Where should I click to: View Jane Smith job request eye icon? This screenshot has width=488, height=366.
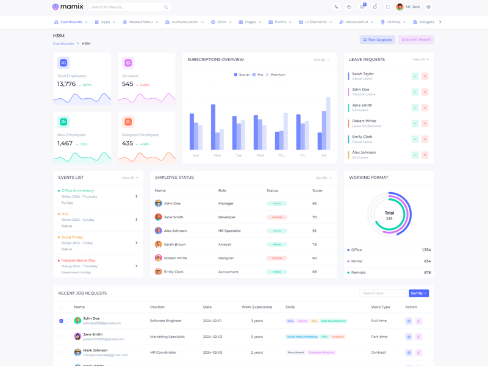[409, 337]
